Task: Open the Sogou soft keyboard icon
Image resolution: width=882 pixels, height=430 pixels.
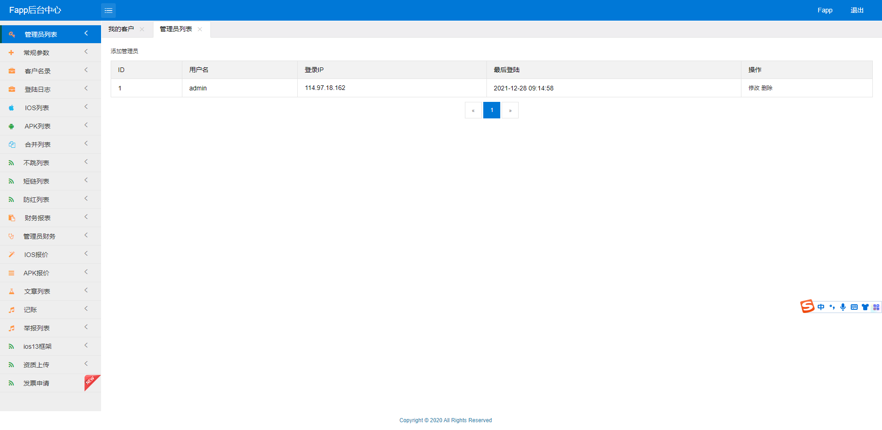Action: coord(854,307)
